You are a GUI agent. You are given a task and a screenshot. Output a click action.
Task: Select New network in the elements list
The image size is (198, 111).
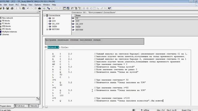[x=7, y=18]
